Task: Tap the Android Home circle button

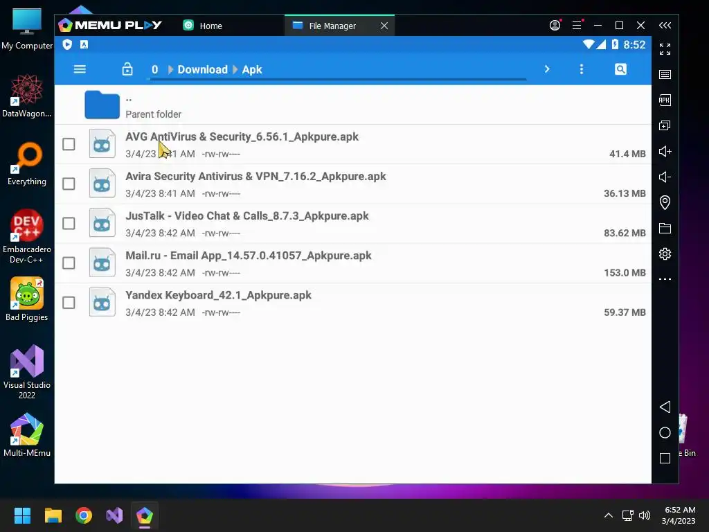Action: click(x=665, y=432)
